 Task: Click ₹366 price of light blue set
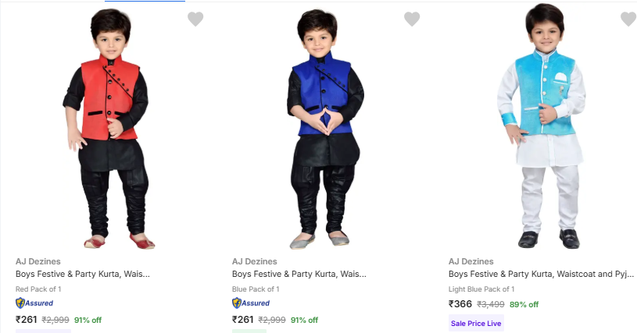coord(460,304)
